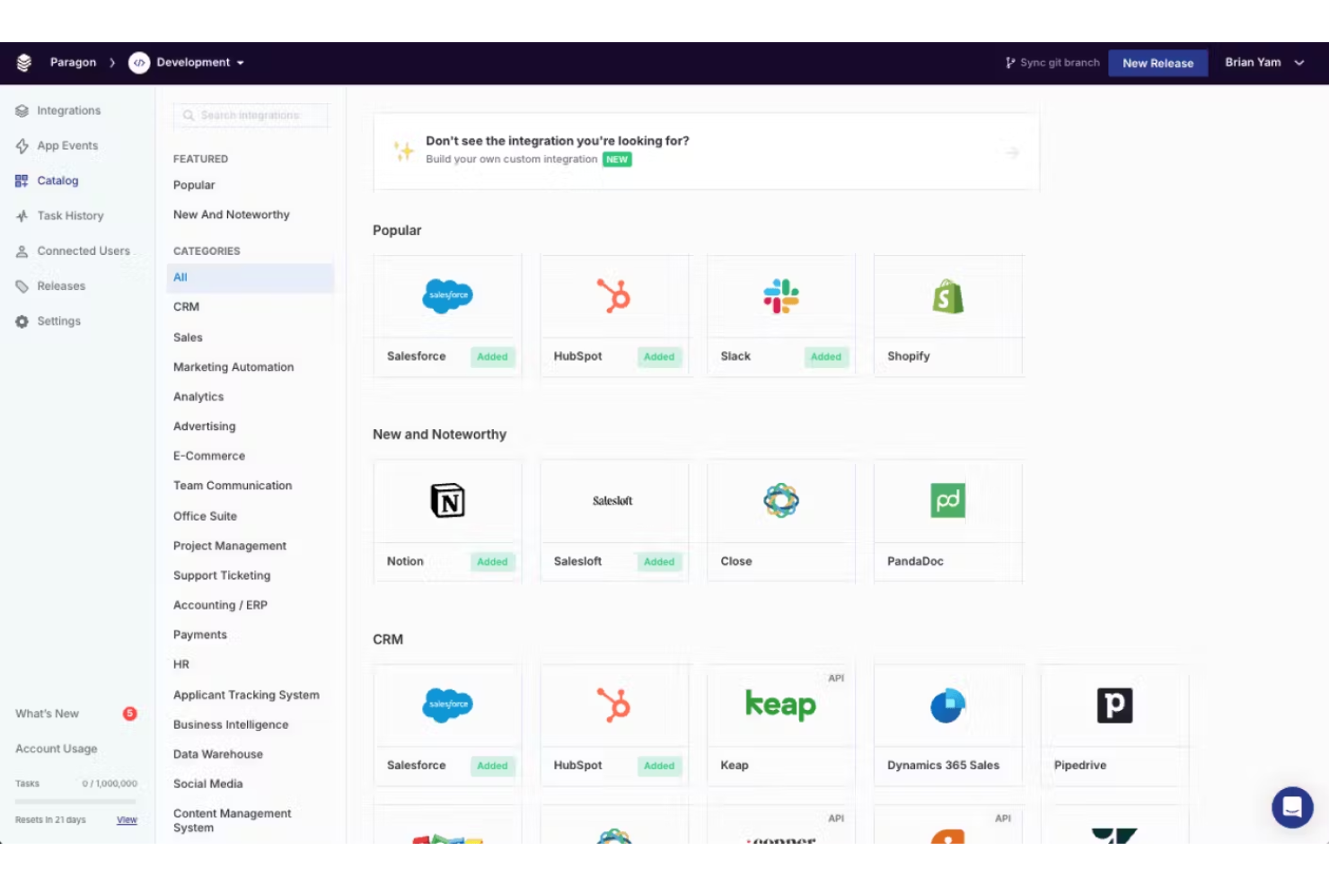
Task: Click the Sync git branch option
Action: pyautogui.click(x=1052, y=62)
